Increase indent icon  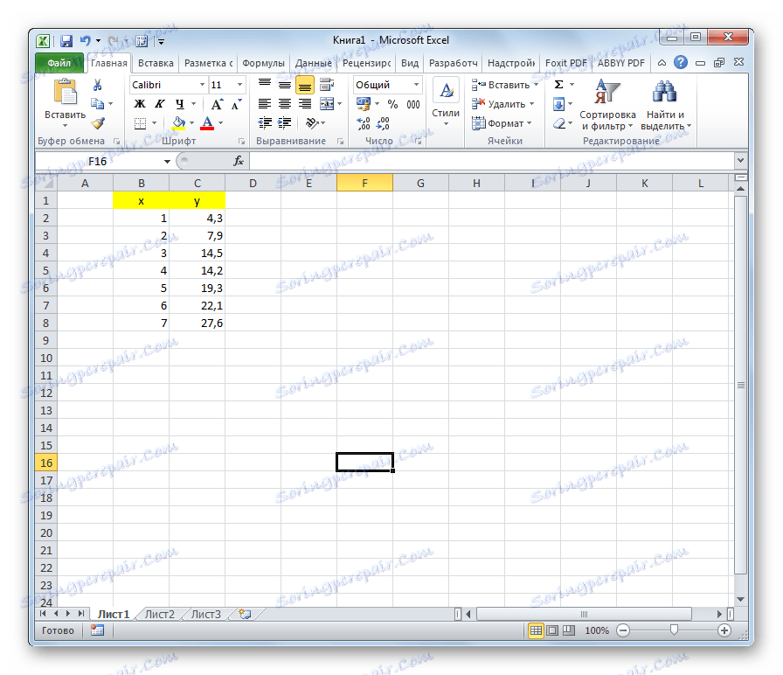(x=285, y=123)
